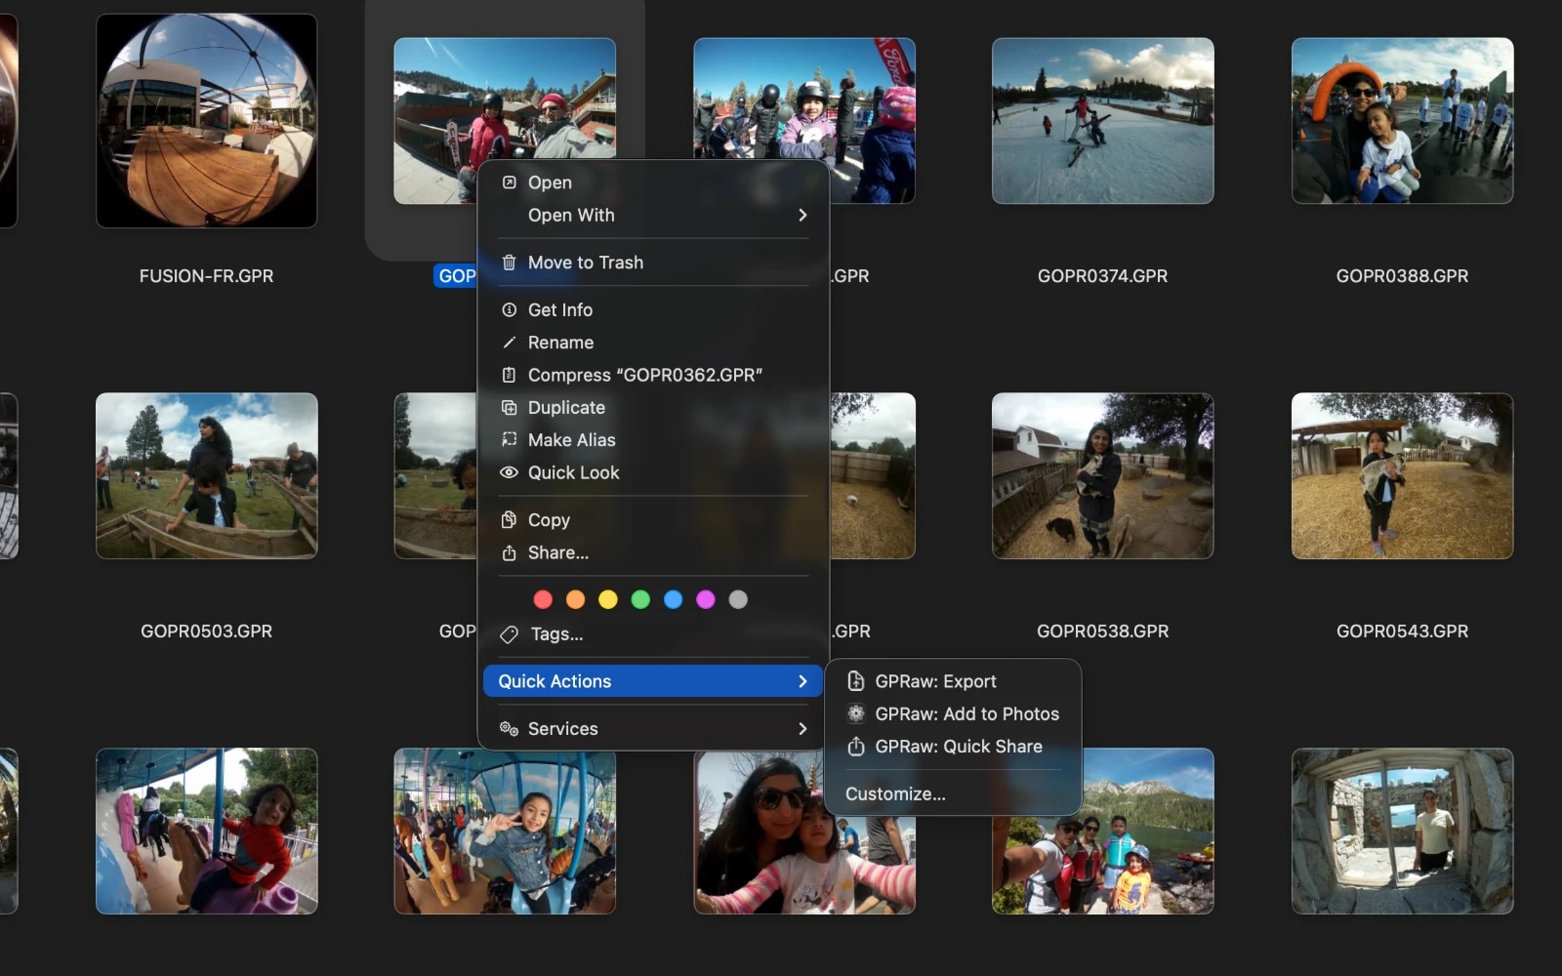Select the GOPR0374.GPR snow thumbnail
The width and height of the screenshot is (1562, 976).
point(1102,121)
